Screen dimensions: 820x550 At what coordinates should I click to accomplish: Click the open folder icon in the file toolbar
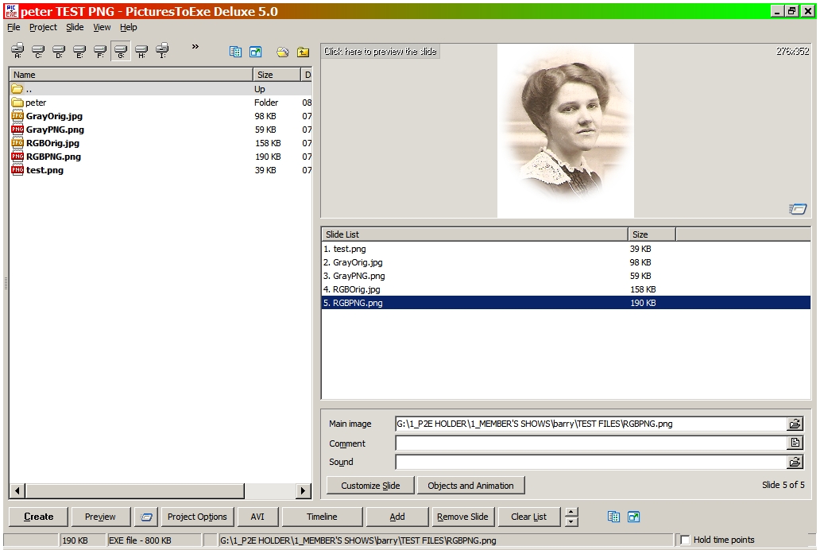[282, 52]
